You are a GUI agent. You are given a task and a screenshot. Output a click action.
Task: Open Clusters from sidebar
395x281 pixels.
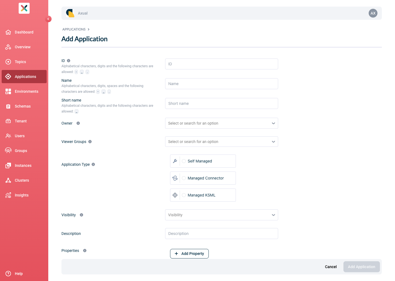24,180
